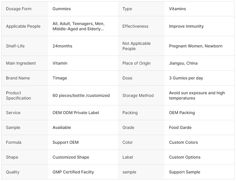Click the Support OEM formula value
Screen dimensions: 236x181
pos(65,142)
